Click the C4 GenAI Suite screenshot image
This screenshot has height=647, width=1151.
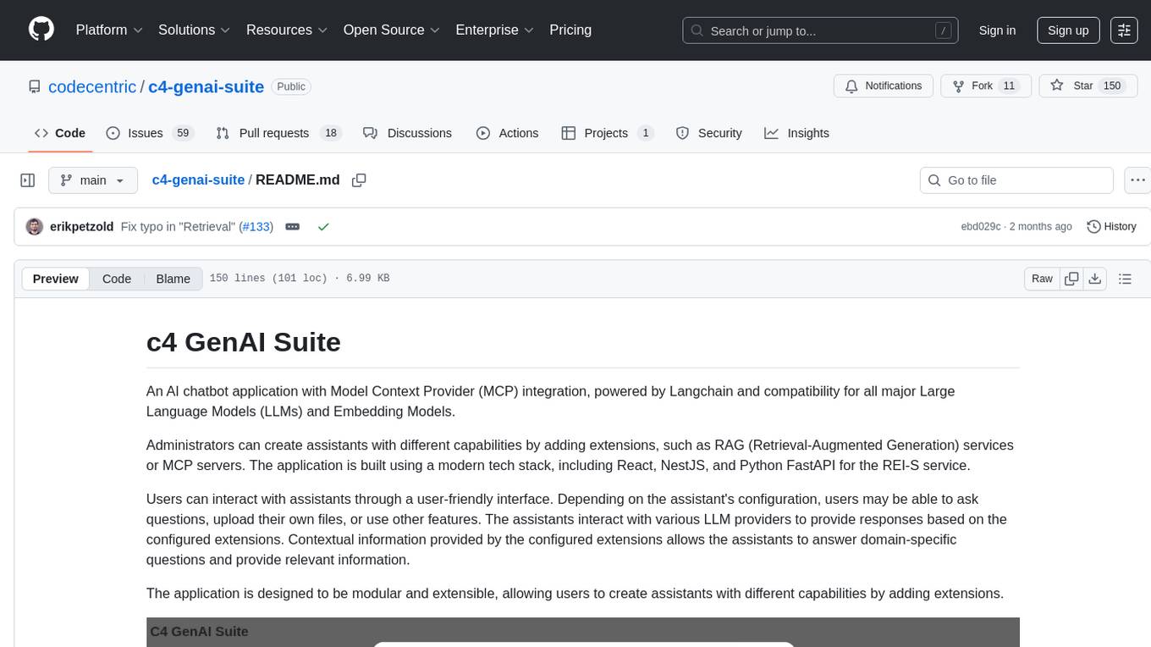click(x=582, y=632)
